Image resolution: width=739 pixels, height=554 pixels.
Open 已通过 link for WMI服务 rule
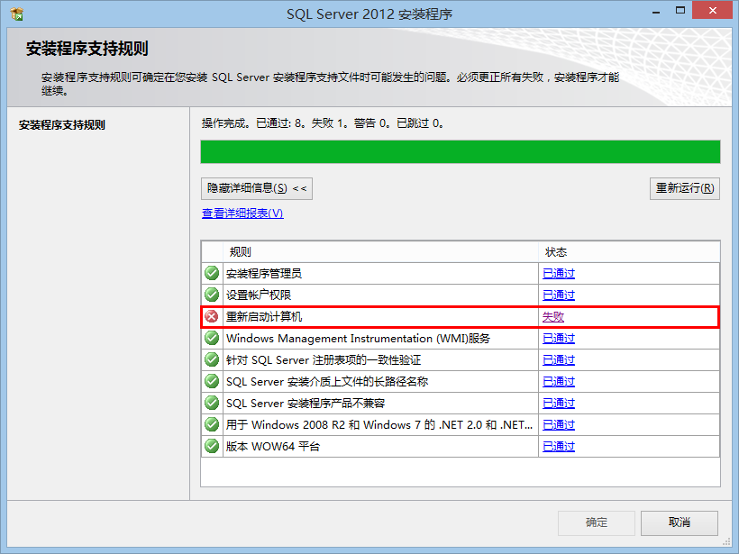coord(559,338)
